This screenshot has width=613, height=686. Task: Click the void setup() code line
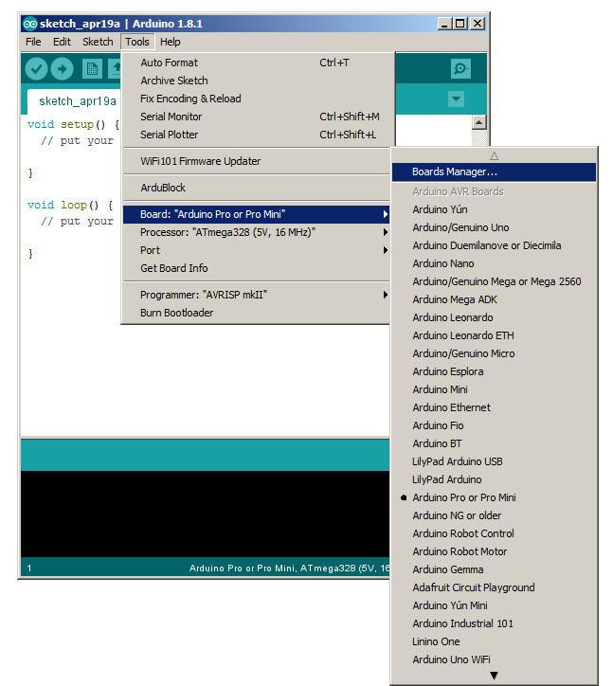tap(73, 125)
